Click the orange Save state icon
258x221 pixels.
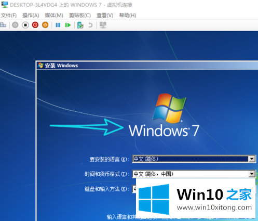coord(45,25)
